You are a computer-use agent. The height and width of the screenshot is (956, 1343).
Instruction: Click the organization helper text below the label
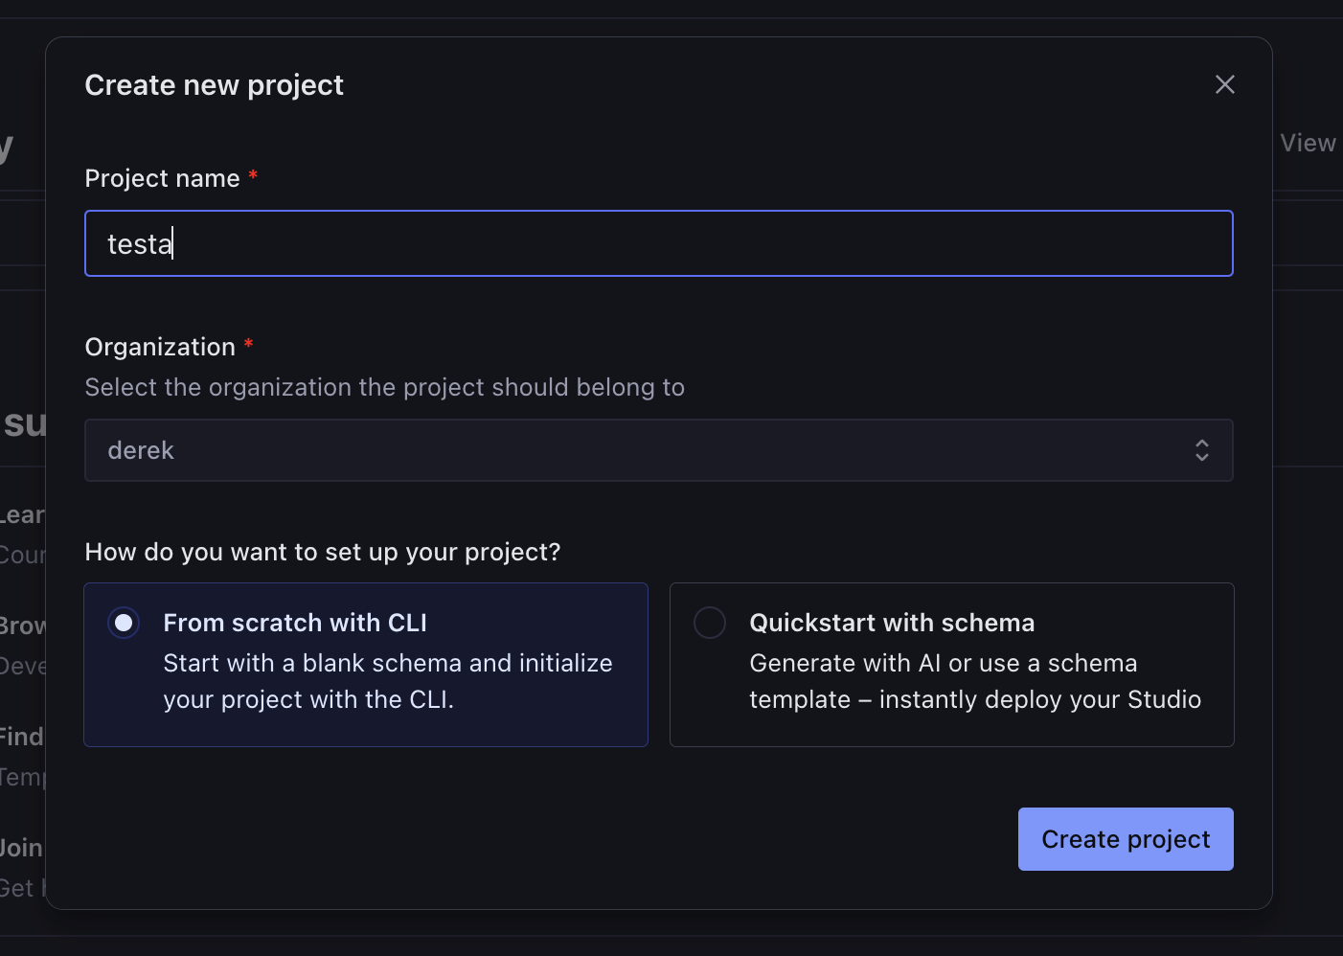coord(384,387)
